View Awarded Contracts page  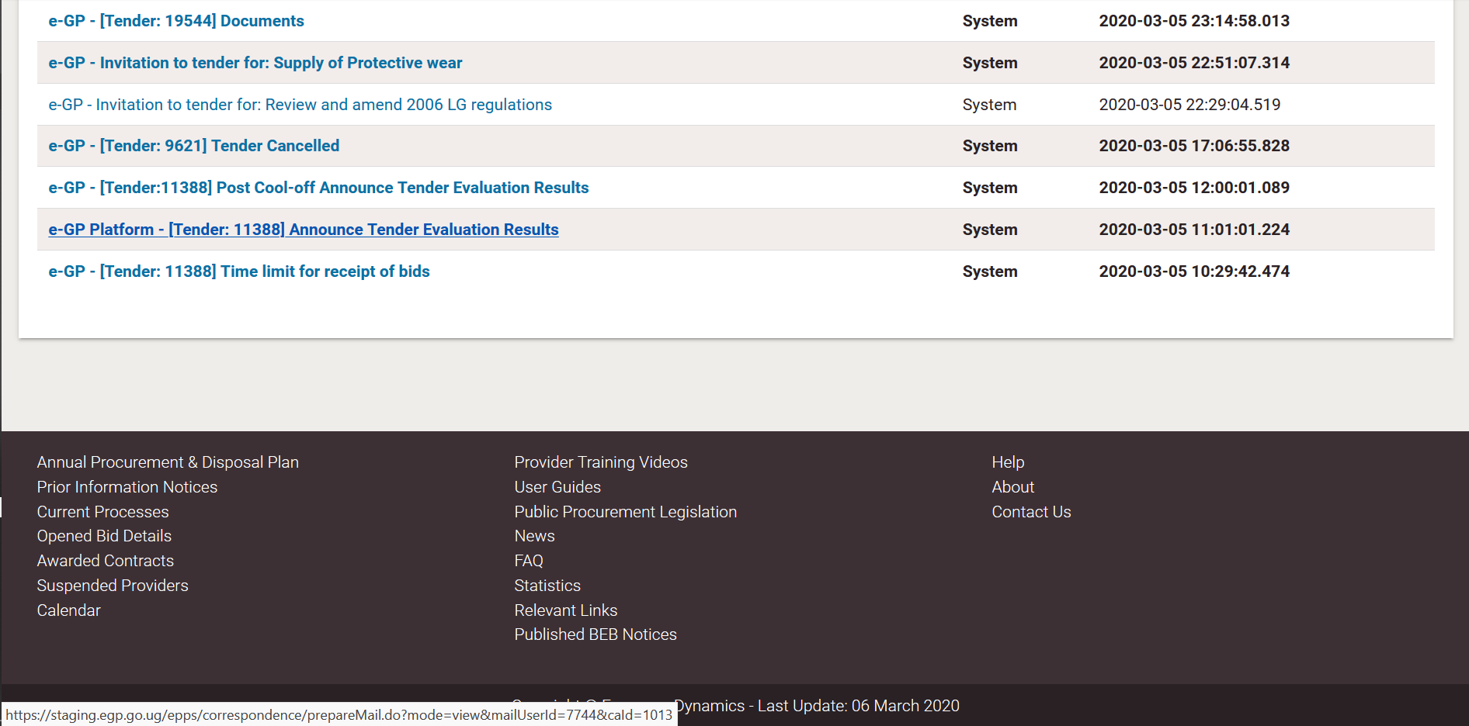coord(106,561)
